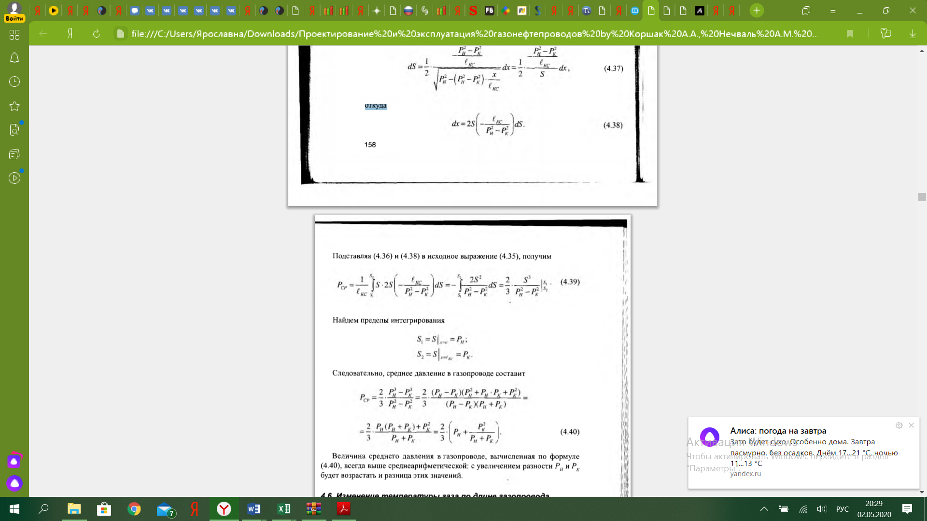This screenshot has width=927, height=521.
Task: Open the tableau grid icon in sidebar
Action: pyautogui.click(x=14, y=35)
